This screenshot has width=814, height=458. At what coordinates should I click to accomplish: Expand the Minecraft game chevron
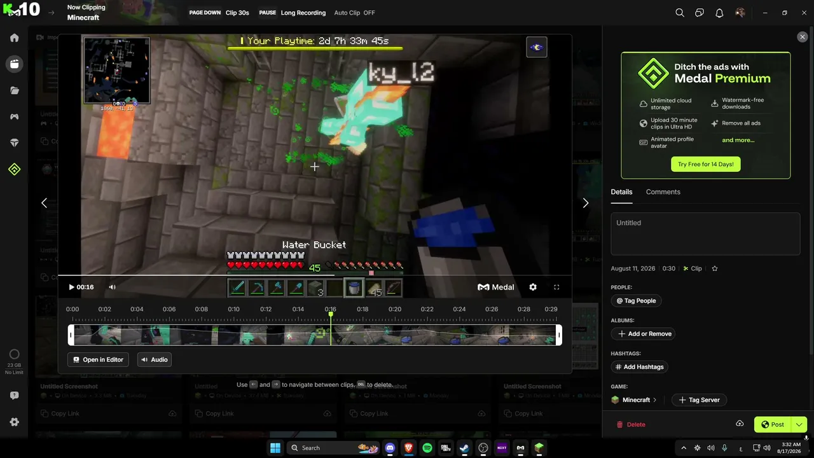point(654,400)
